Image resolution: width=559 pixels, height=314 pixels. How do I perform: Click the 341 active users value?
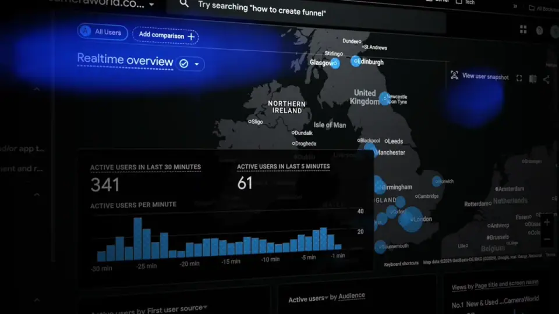click(x=105, y=185)
